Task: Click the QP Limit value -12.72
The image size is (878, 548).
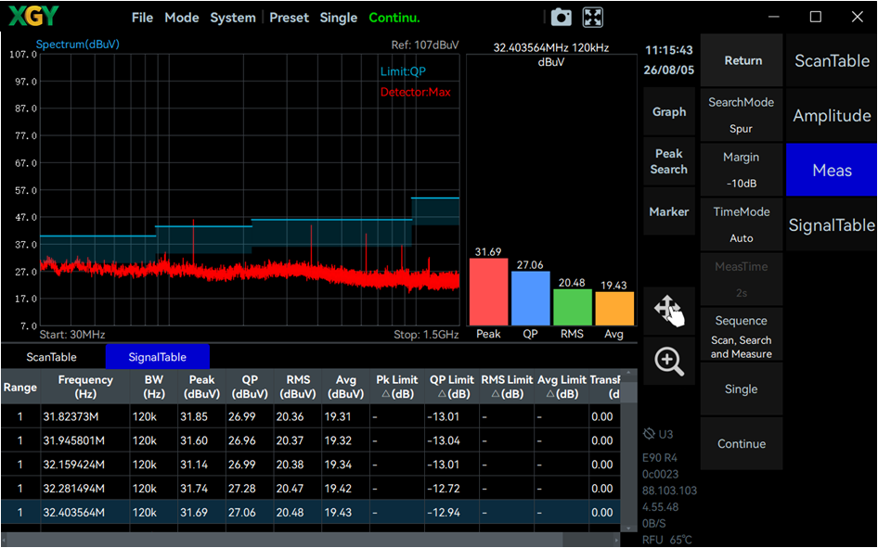Action: coord(444,489)
